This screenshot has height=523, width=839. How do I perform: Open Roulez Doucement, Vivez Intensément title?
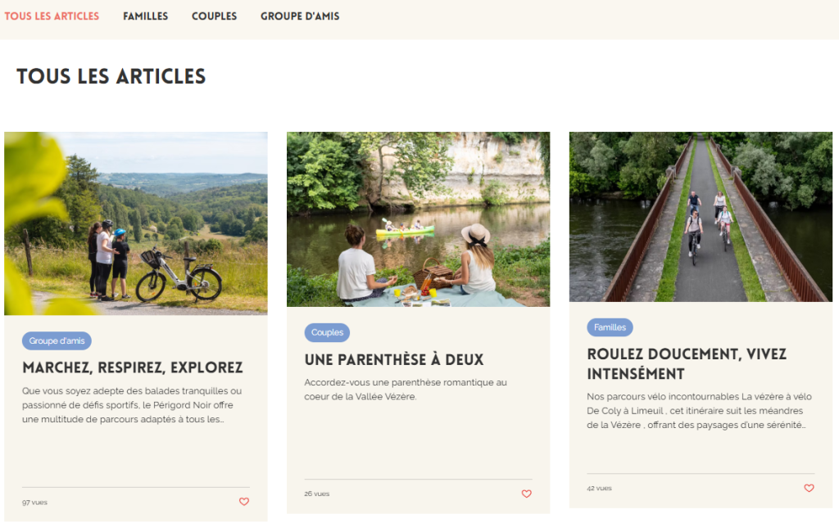point(687,363)
